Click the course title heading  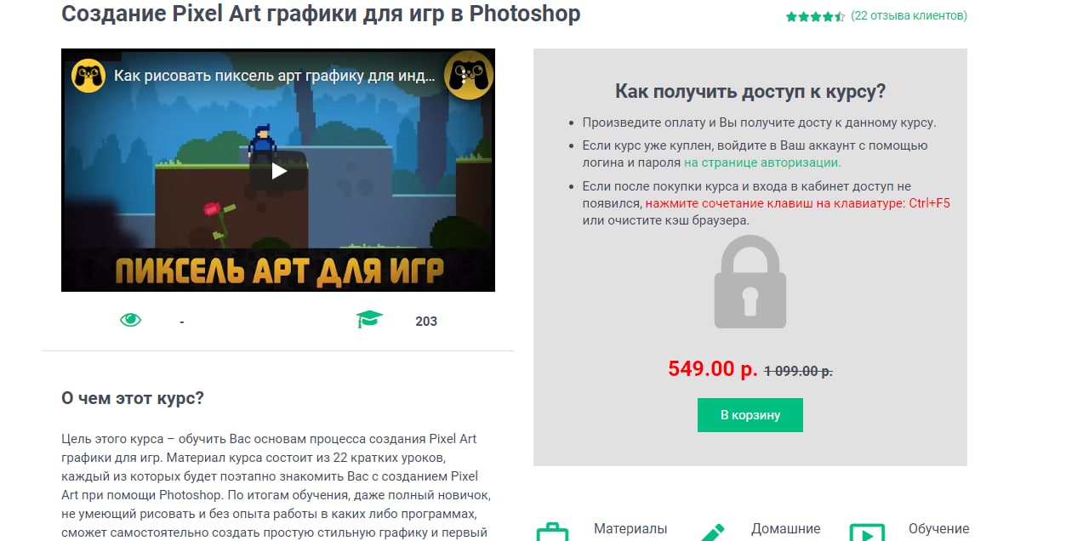tap(321, 14)
